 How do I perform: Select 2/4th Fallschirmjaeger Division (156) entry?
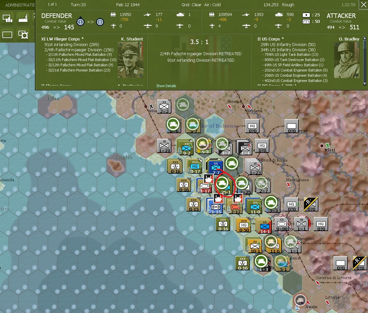pos(79,50)
